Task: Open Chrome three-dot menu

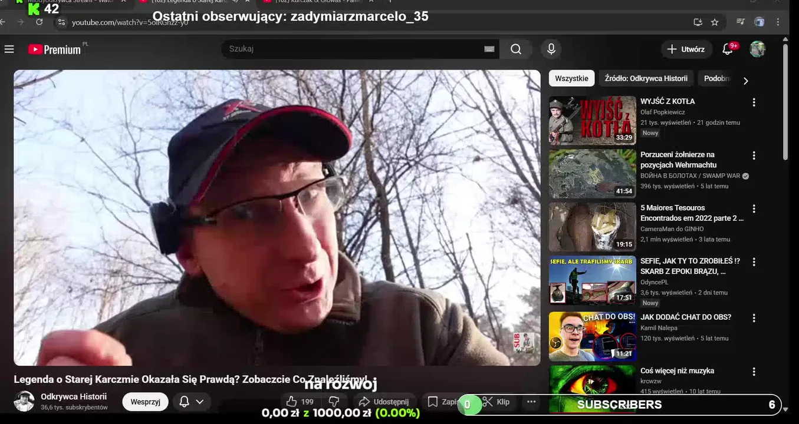Action: click(x=778, y=22)
